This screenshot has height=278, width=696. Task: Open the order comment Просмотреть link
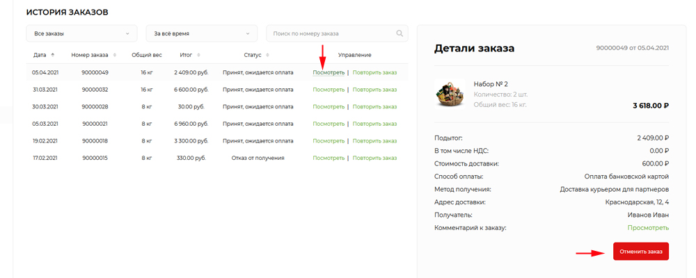(647, 228)
